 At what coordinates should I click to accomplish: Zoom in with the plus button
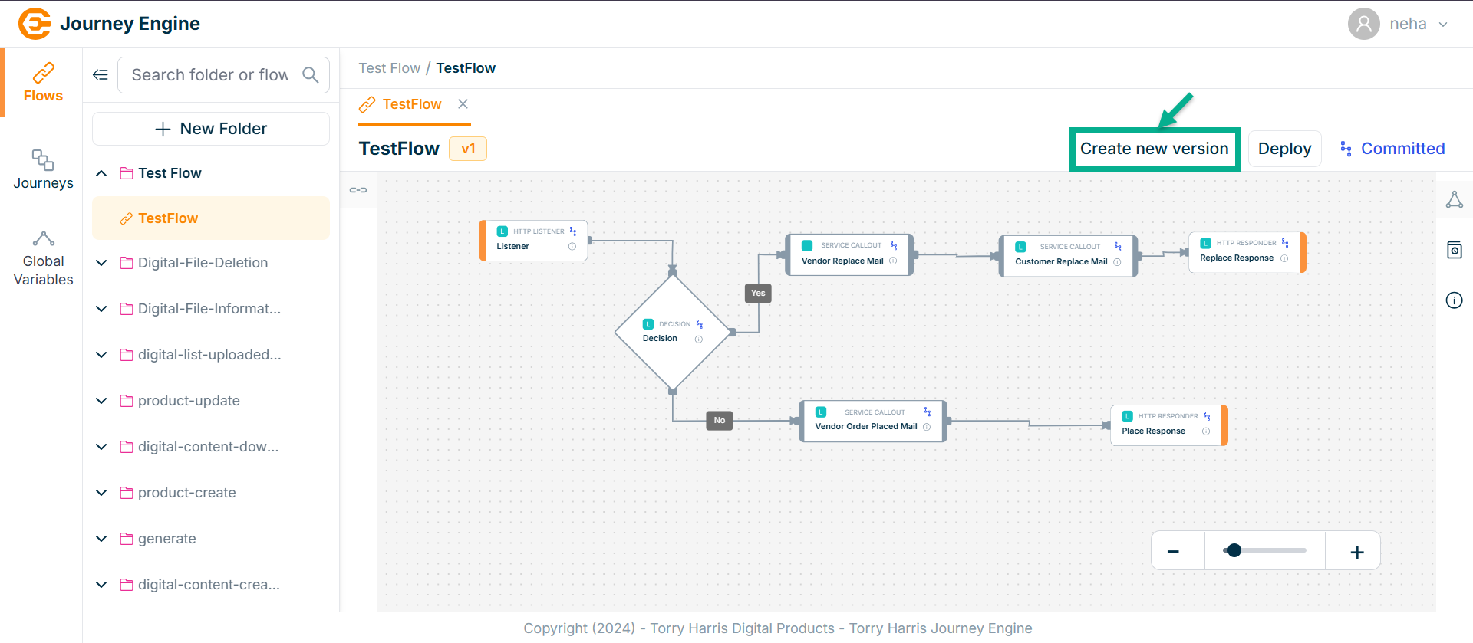pyautogui.click(x=1356, y=552)
